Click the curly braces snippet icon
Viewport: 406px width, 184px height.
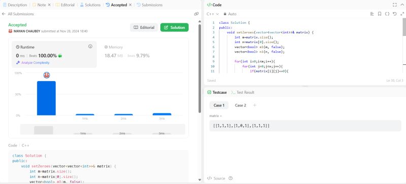tap(387, 14)
